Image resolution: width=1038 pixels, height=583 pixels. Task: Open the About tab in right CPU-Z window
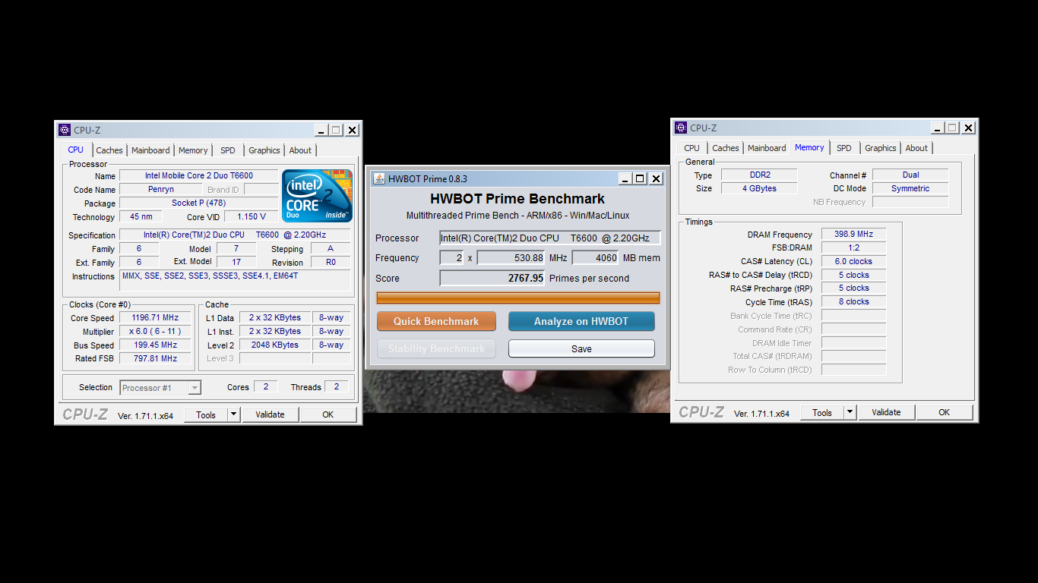point(916,148)
